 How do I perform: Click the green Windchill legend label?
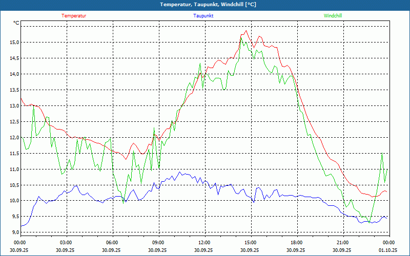[x=333, y=16]
